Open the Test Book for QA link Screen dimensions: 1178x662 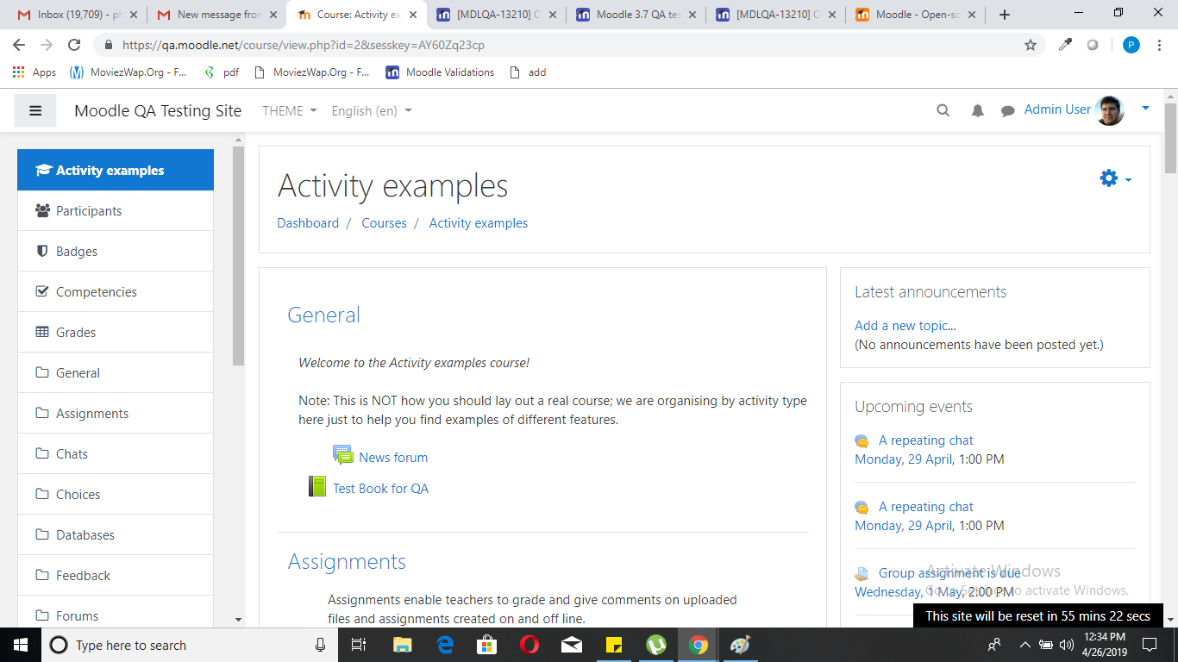pyautogui.click(x=380, y=488)
